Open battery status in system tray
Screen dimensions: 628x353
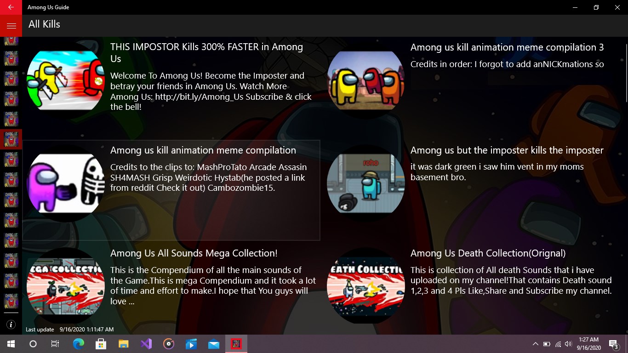point(547,344)
